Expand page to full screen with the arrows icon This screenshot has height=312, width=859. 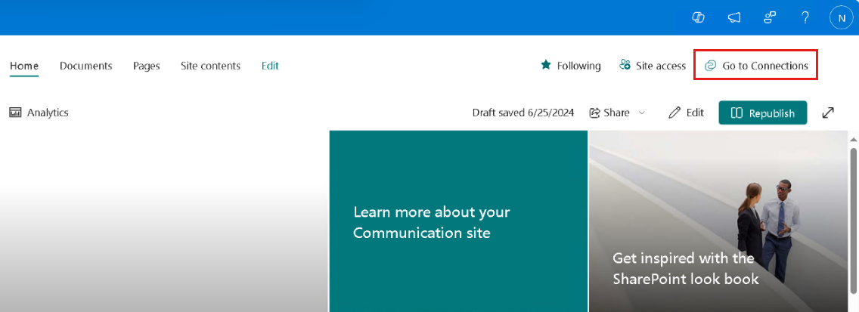(828, 113)
